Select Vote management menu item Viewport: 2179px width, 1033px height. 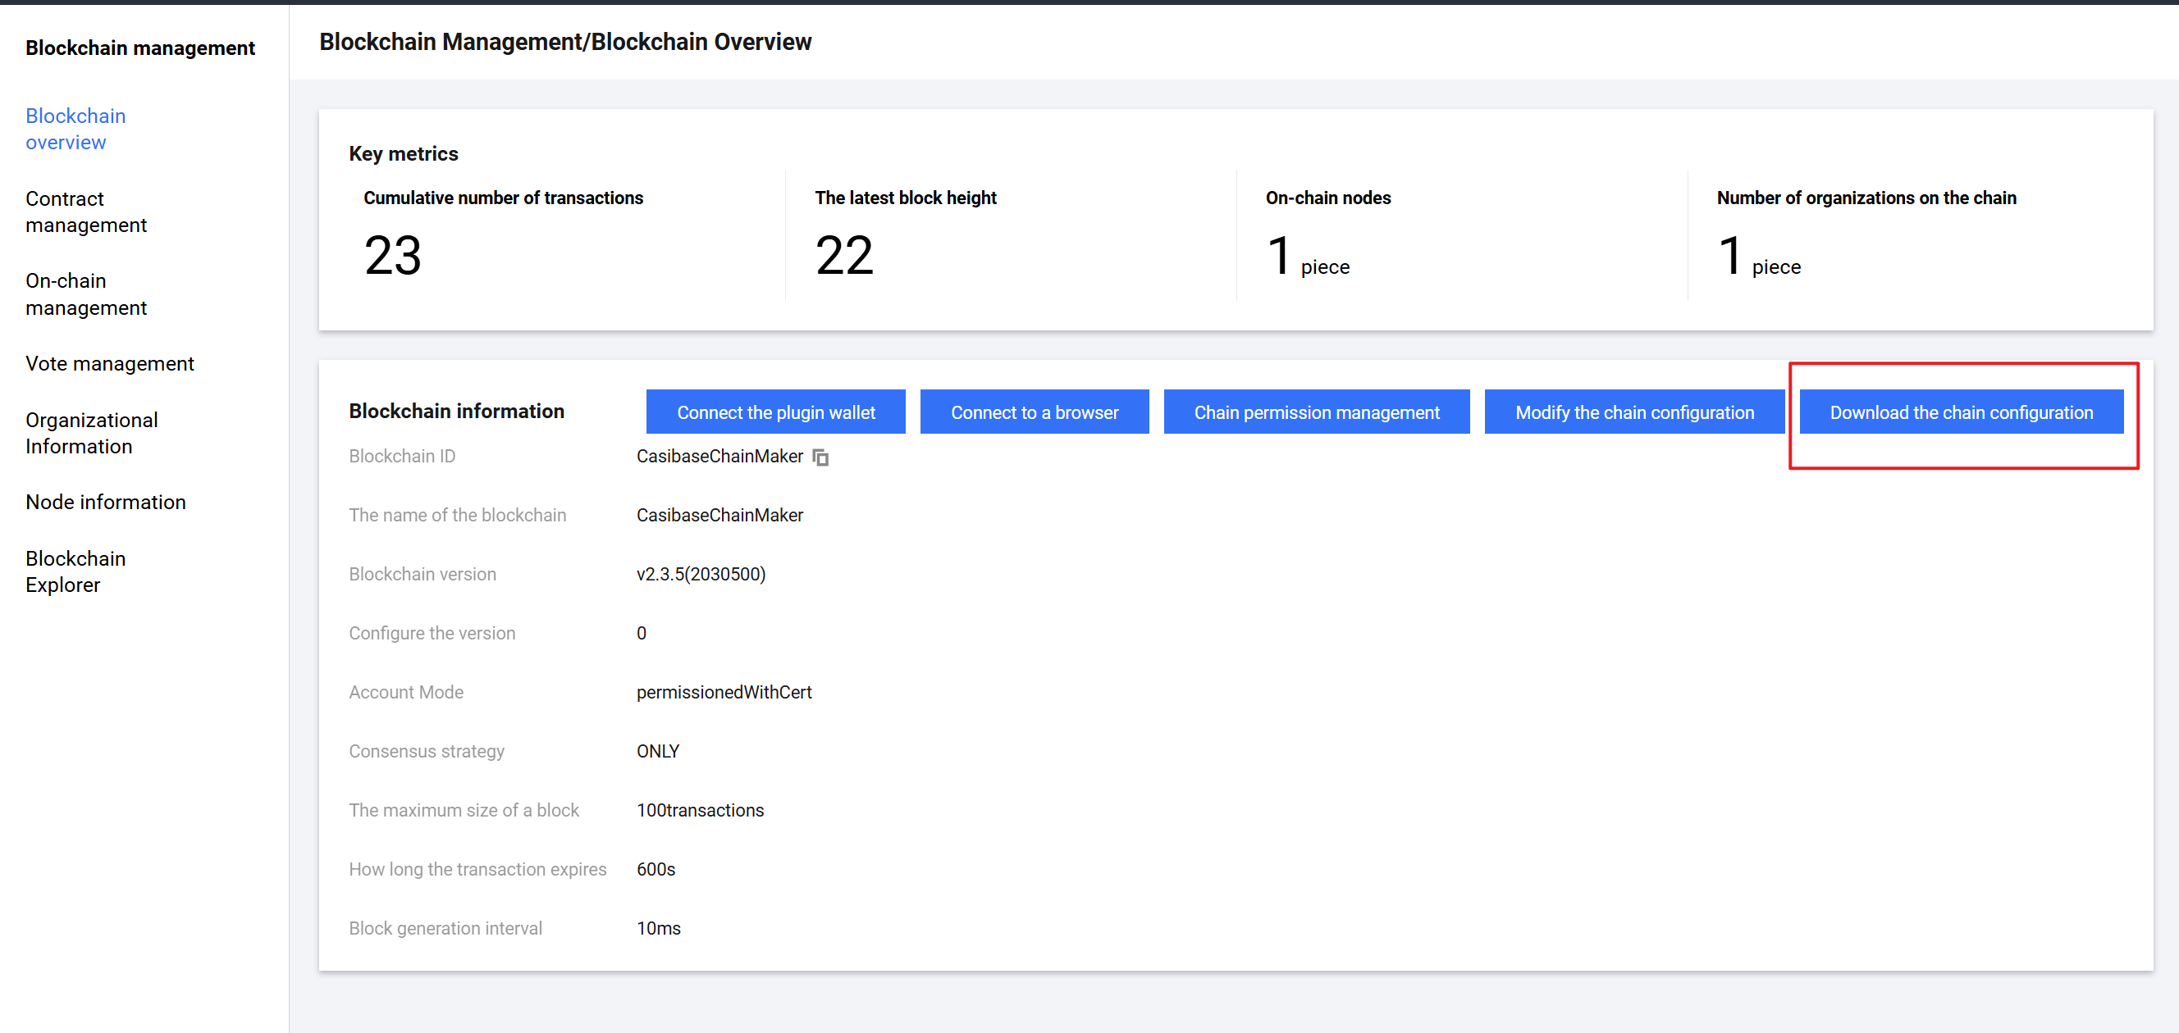tap(109, 363)
